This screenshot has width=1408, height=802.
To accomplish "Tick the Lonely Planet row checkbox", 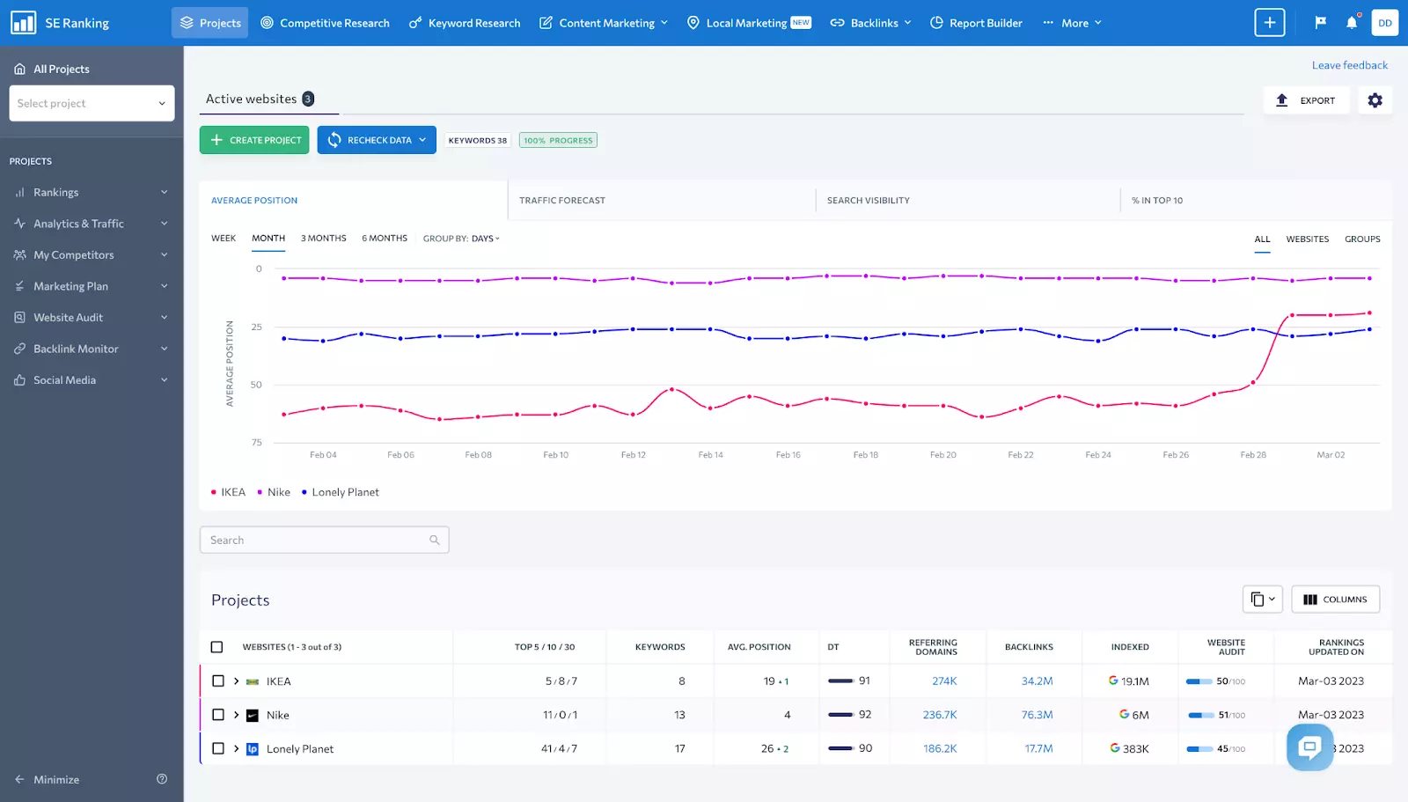I will tap(218, 748).
